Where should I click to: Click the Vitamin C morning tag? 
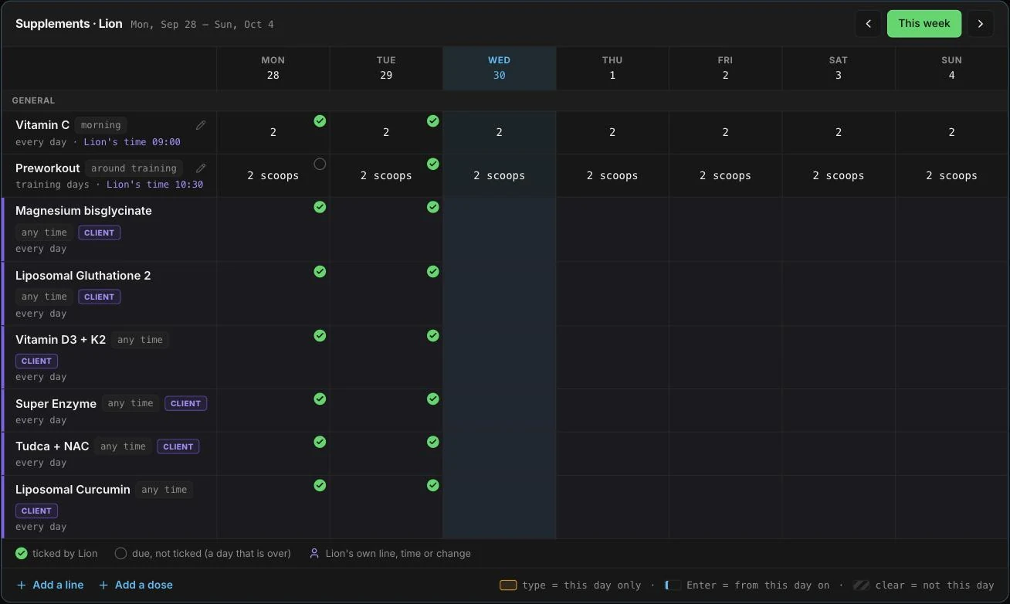101,125
